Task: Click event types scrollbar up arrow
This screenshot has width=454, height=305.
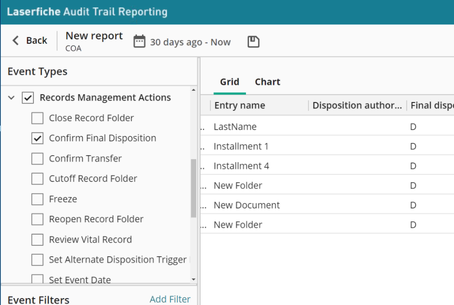Action: coord(193,90)
